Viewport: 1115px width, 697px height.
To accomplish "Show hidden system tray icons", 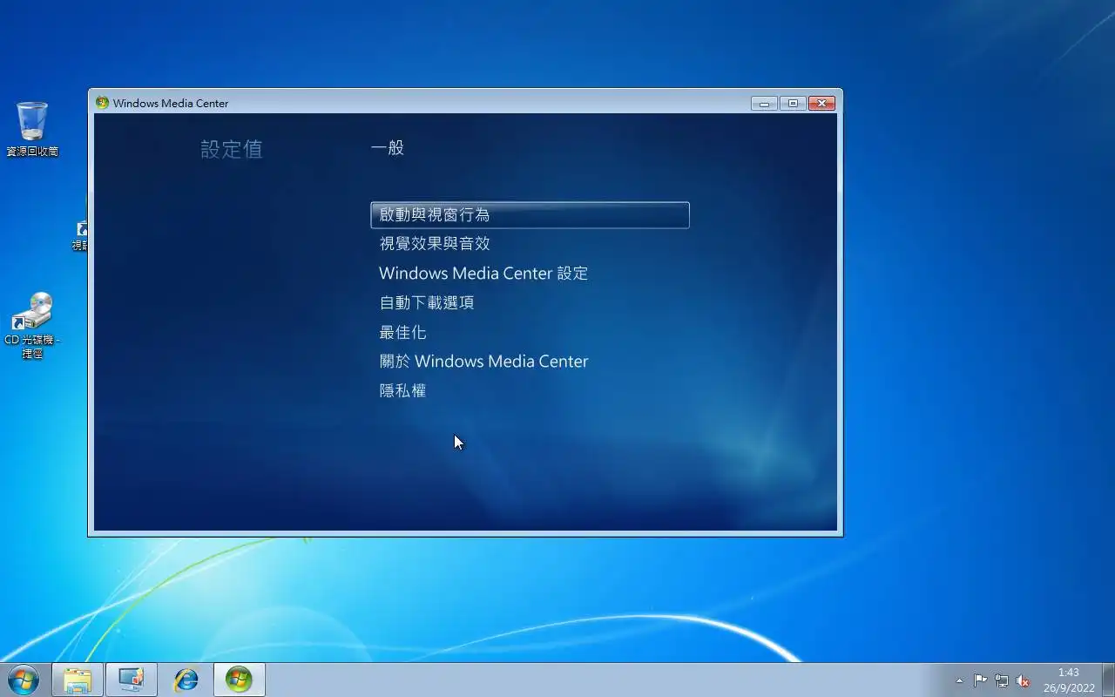I will (960, 680).
